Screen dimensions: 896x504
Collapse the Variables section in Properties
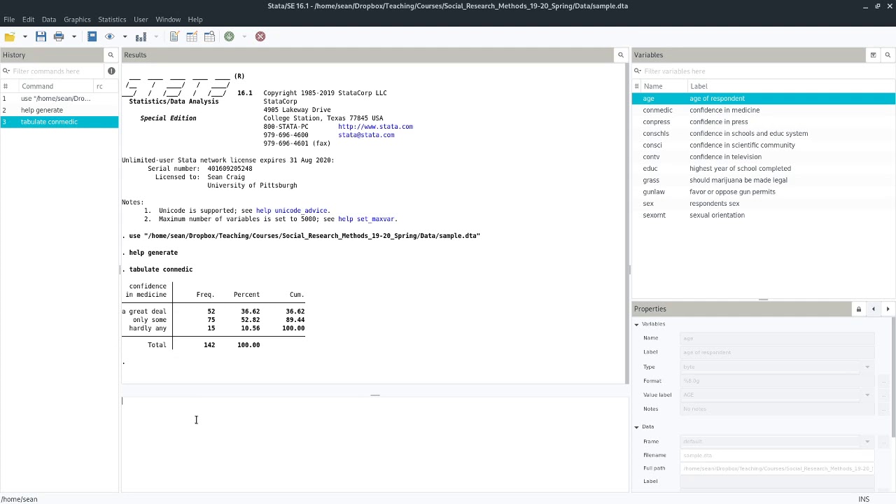637,324
